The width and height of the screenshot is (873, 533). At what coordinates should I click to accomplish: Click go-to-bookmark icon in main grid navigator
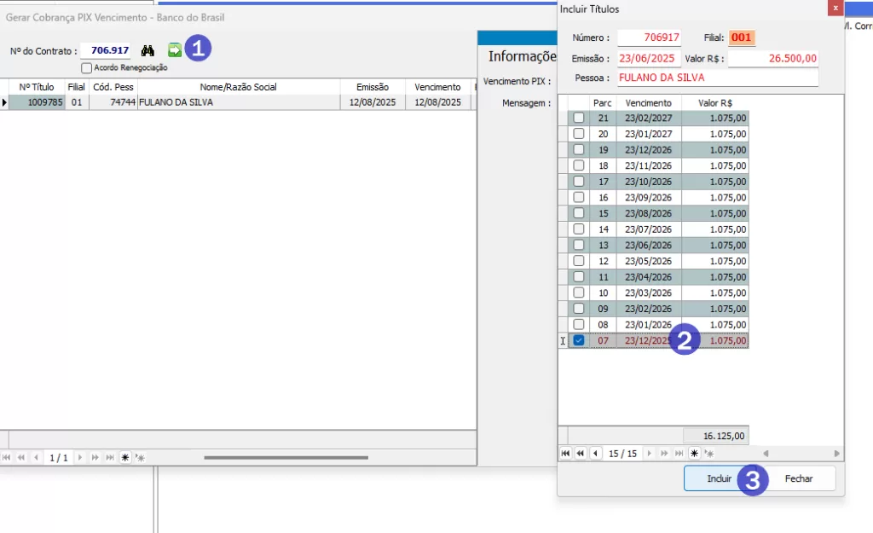point(140,458)
